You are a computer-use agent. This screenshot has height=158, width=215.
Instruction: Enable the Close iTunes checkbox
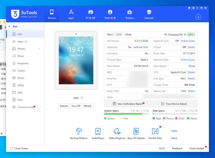pos(12,148)
